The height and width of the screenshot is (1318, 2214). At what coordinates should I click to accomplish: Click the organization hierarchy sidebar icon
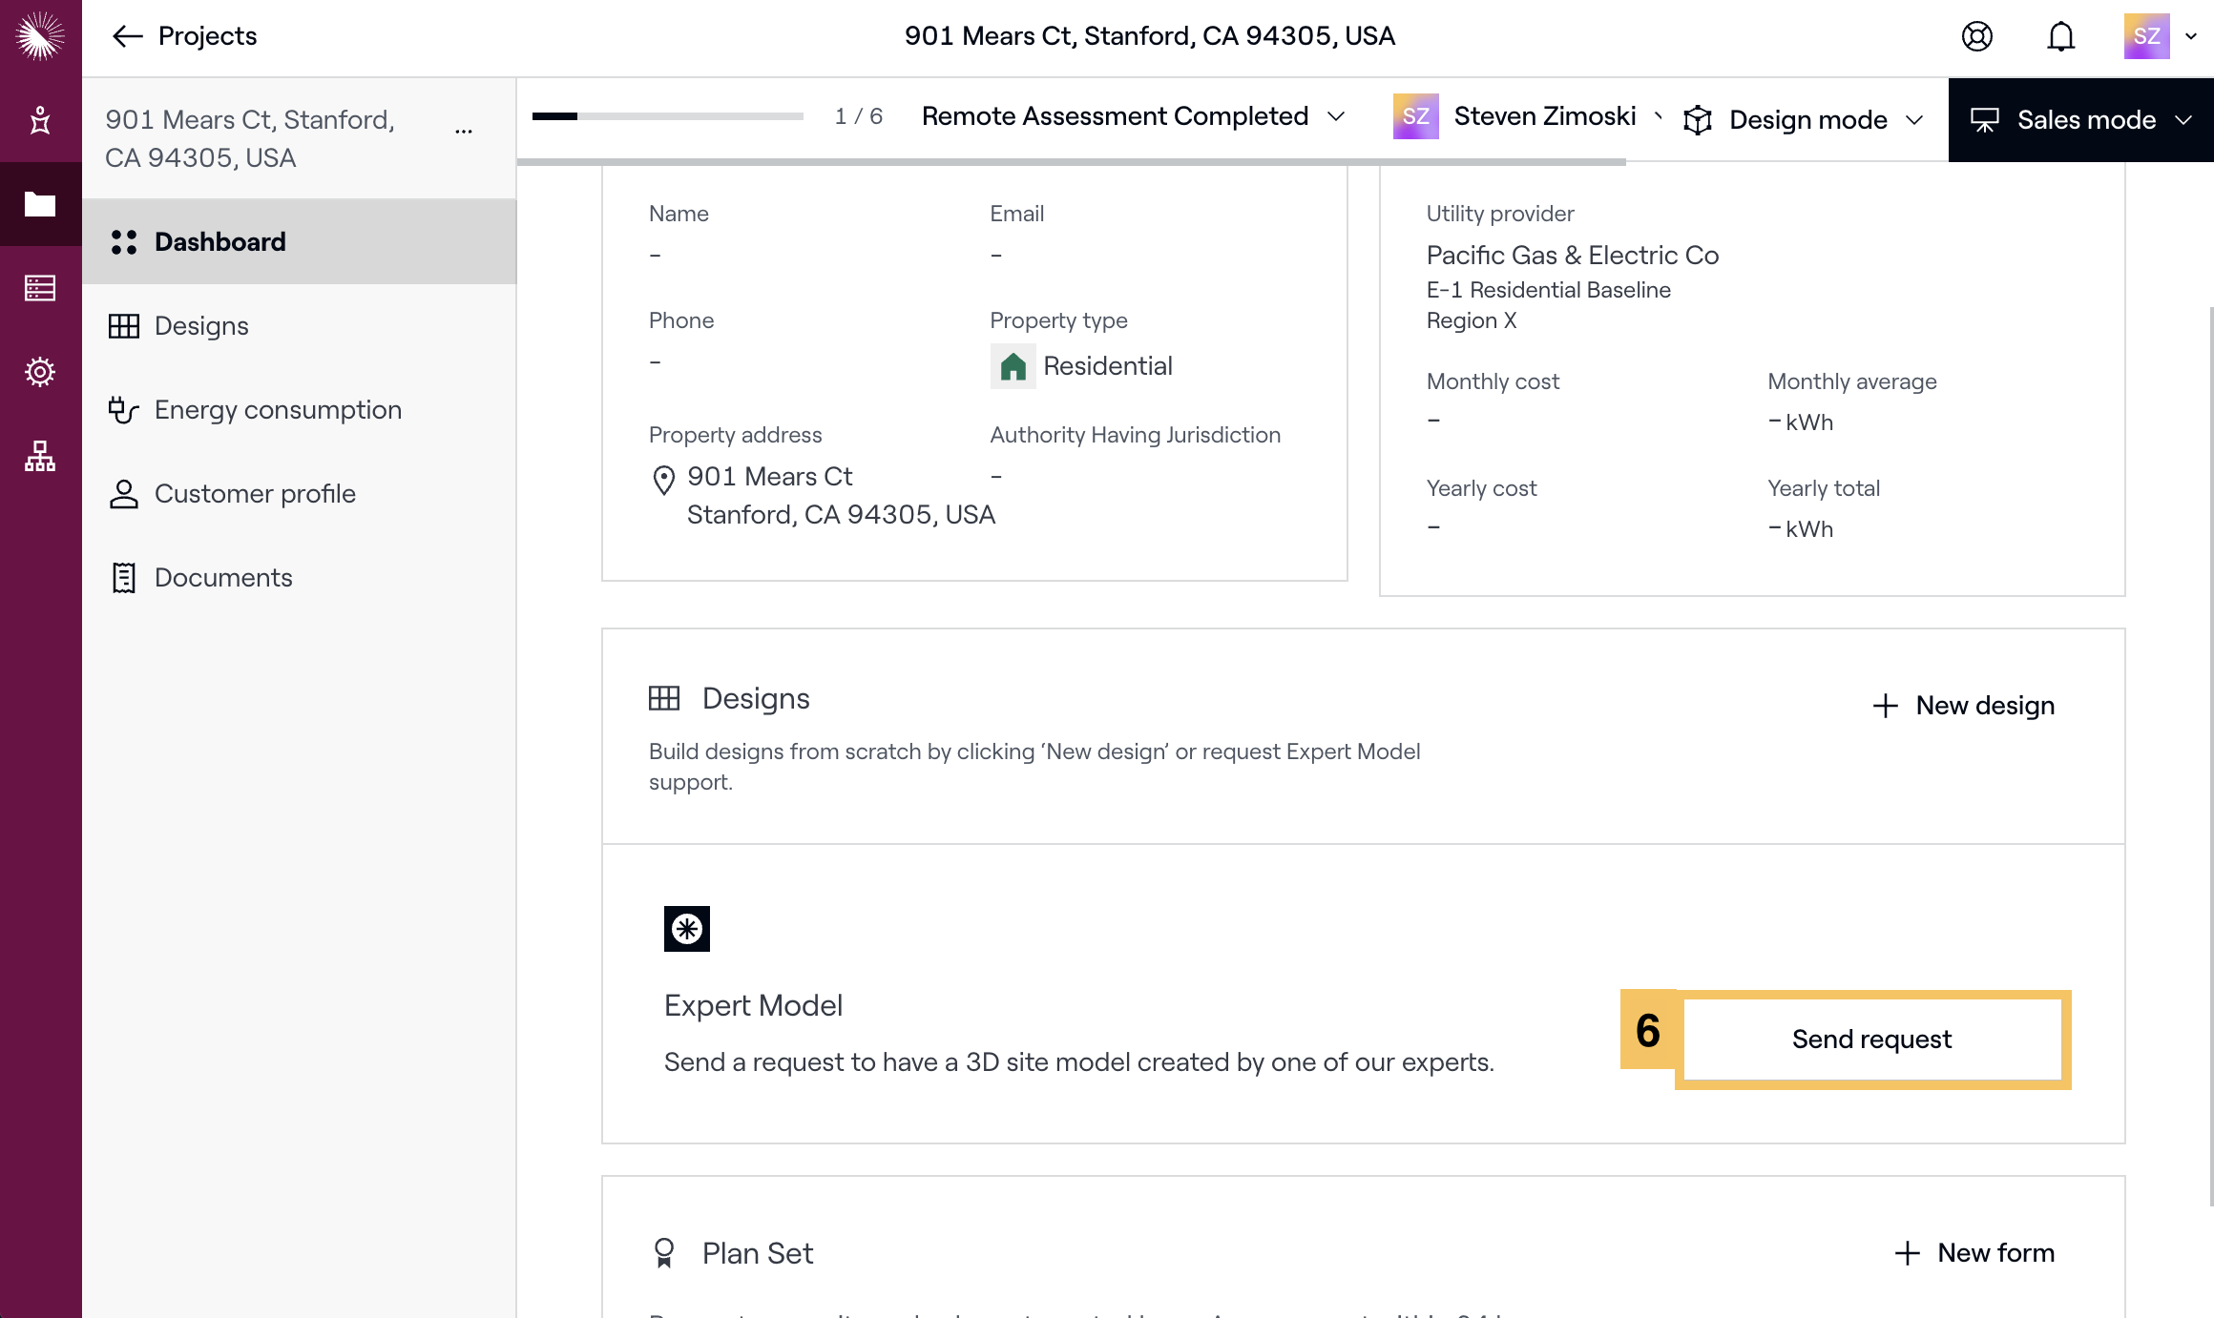[40, 456]
